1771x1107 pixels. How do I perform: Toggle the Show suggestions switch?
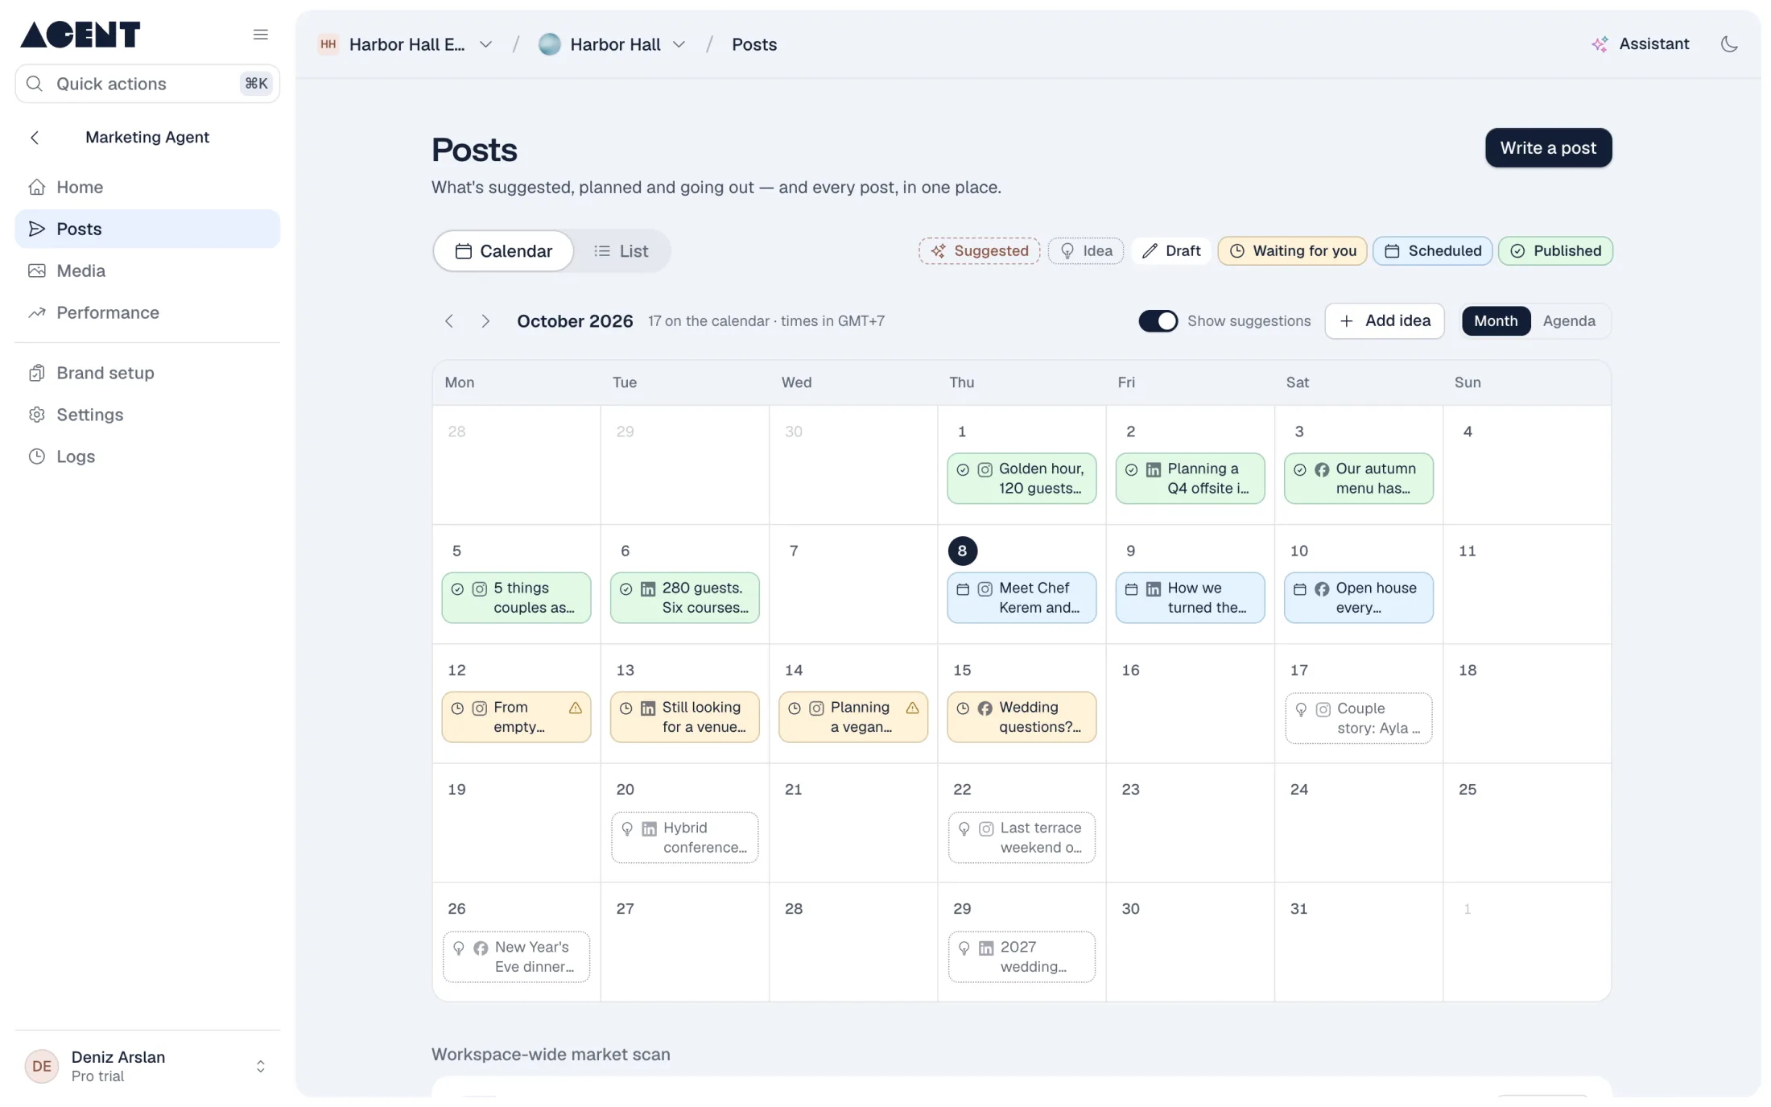1158,321
